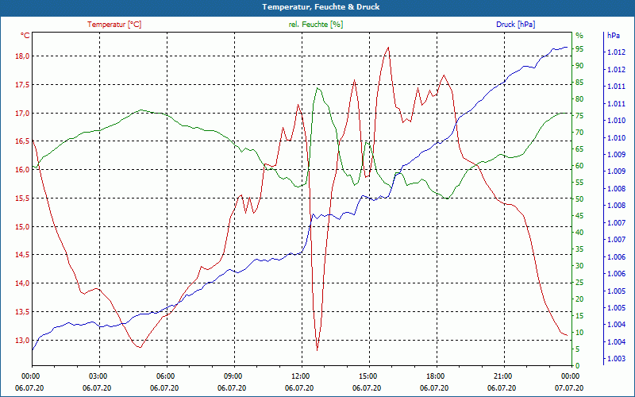Image resolution: width=635 pixels, height=397 pixels.
Task: Click the '18,0' temperature axis value
Action: 23,56
